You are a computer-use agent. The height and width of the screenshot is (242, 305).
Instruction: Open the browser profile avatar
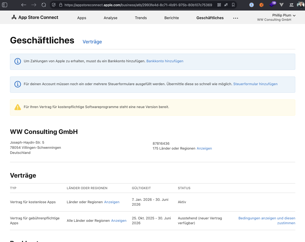[300, 5]
